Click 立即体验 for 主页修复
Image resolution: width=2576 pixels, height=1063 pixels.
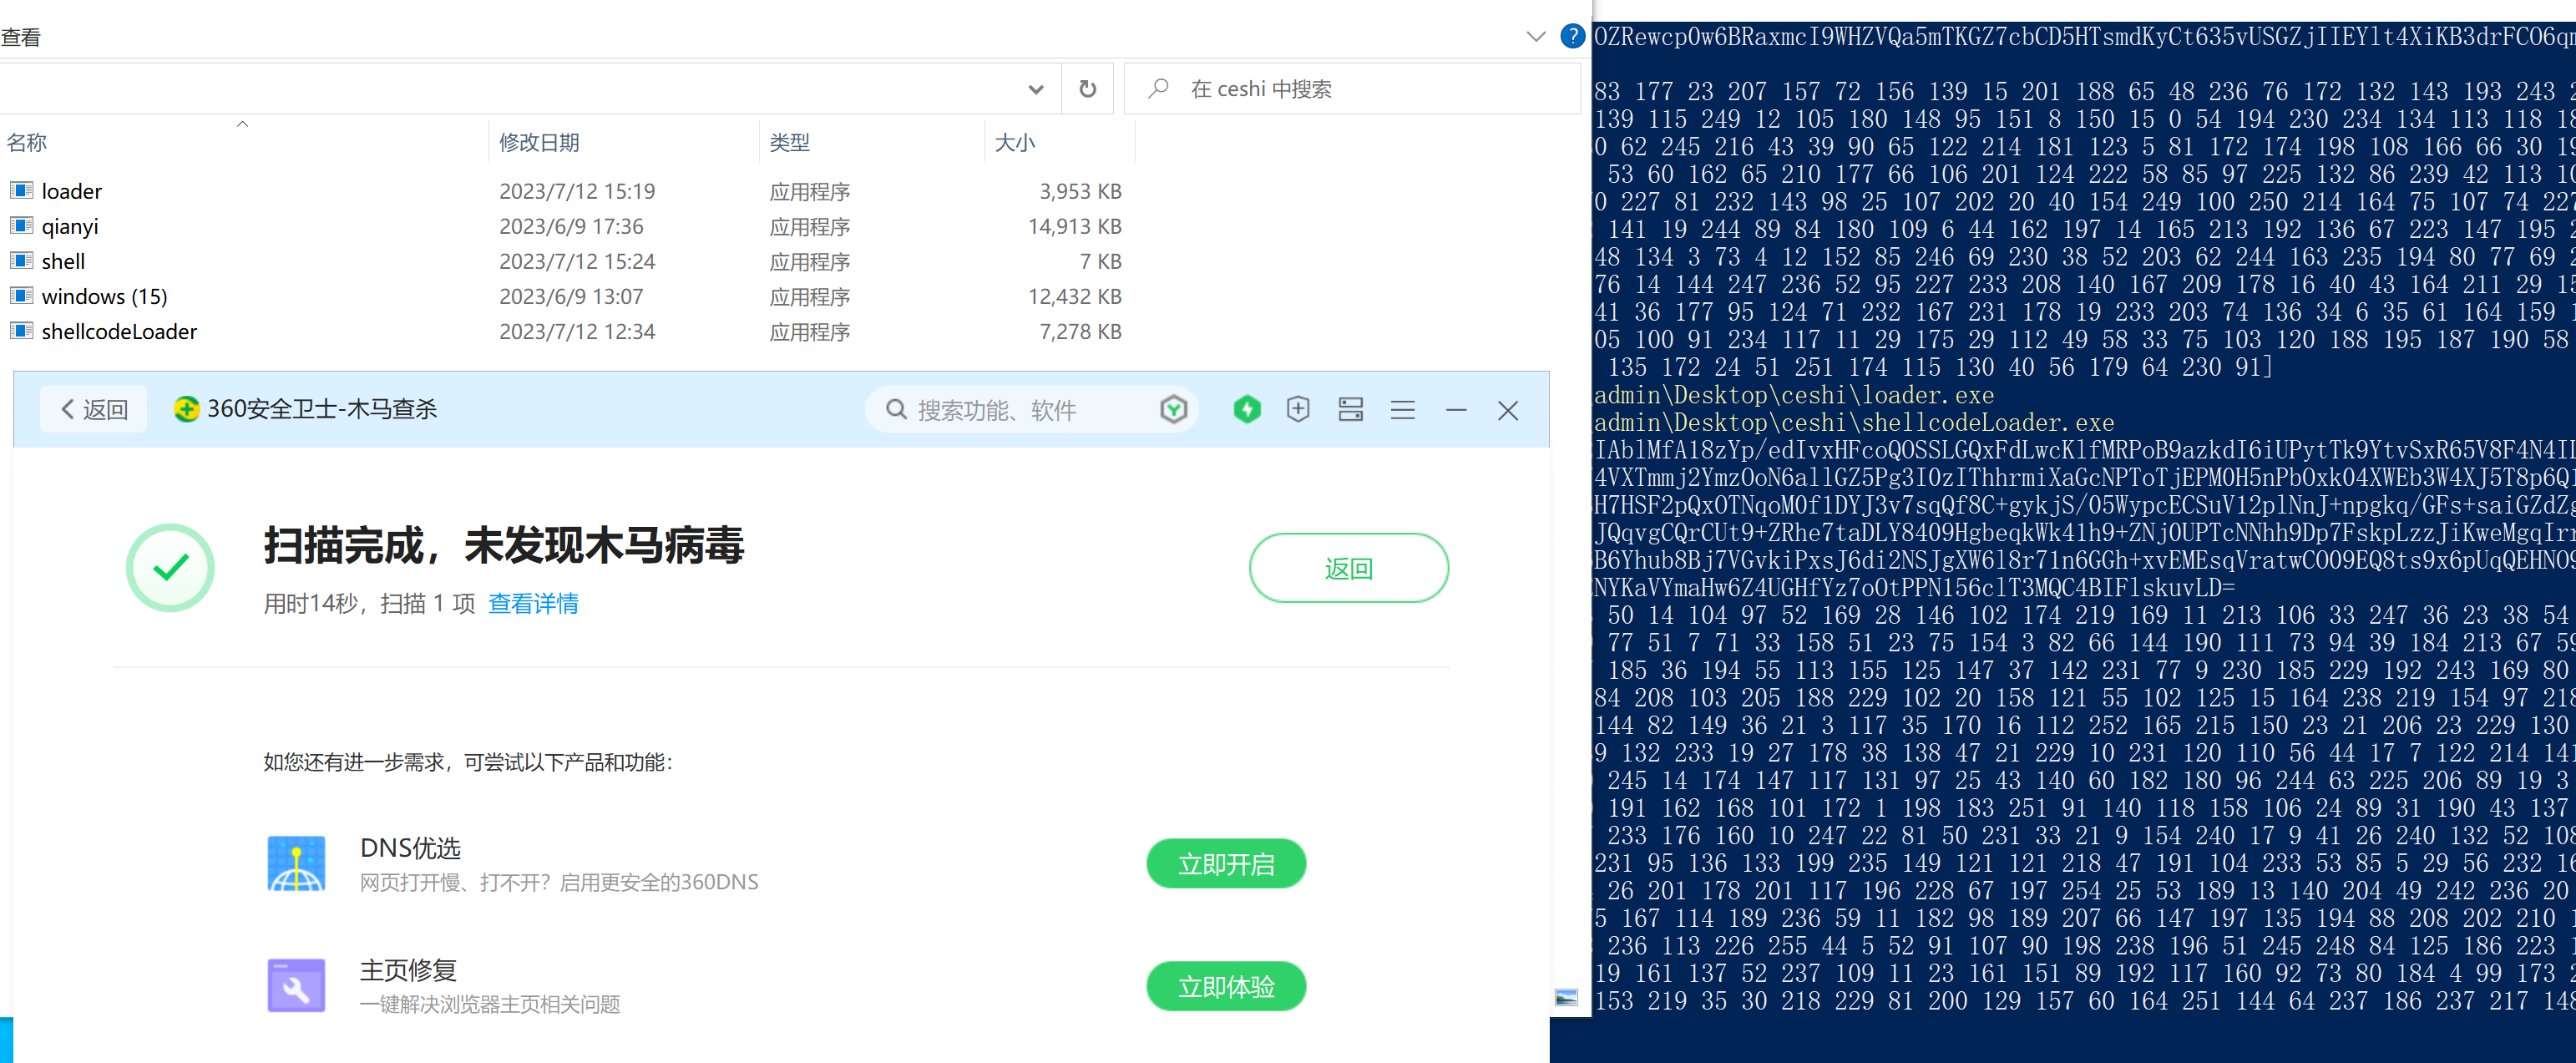pos(1225,986)
